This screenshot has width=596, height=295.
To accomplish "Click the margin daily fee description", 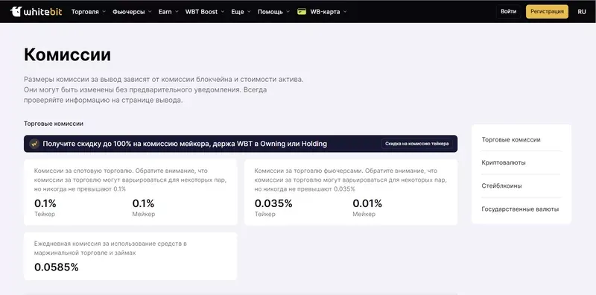I will [x=110, y=248].
